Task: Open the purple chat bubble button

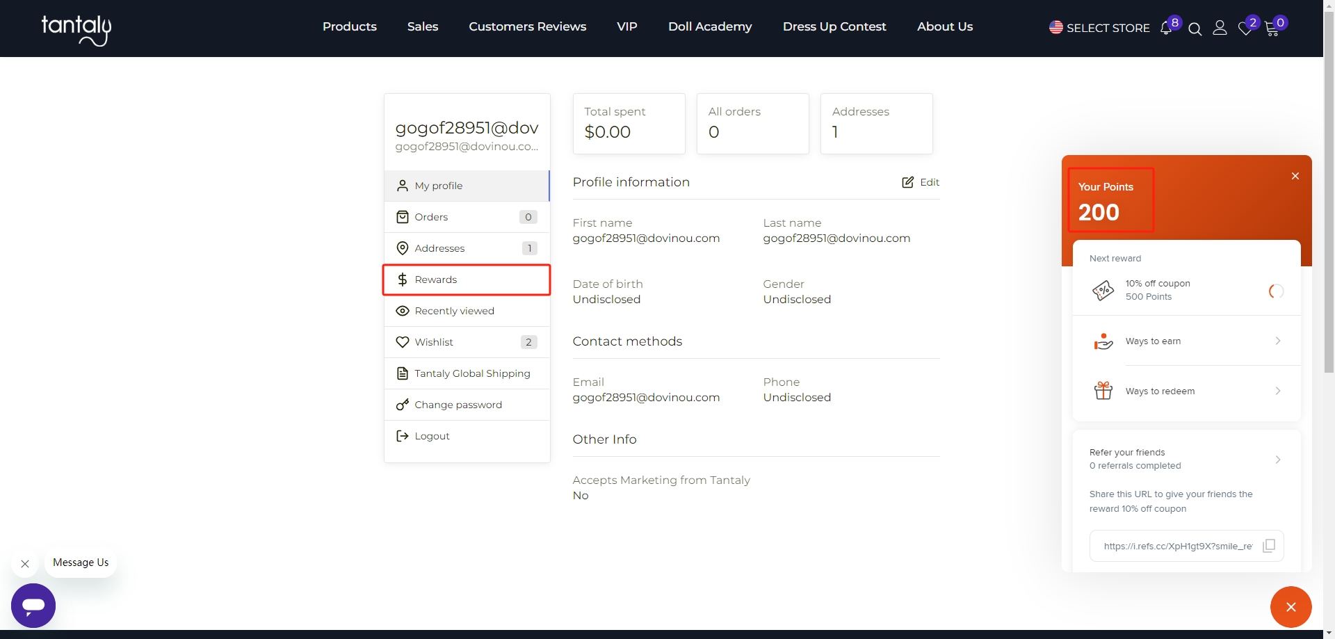Action: point(33,606)
